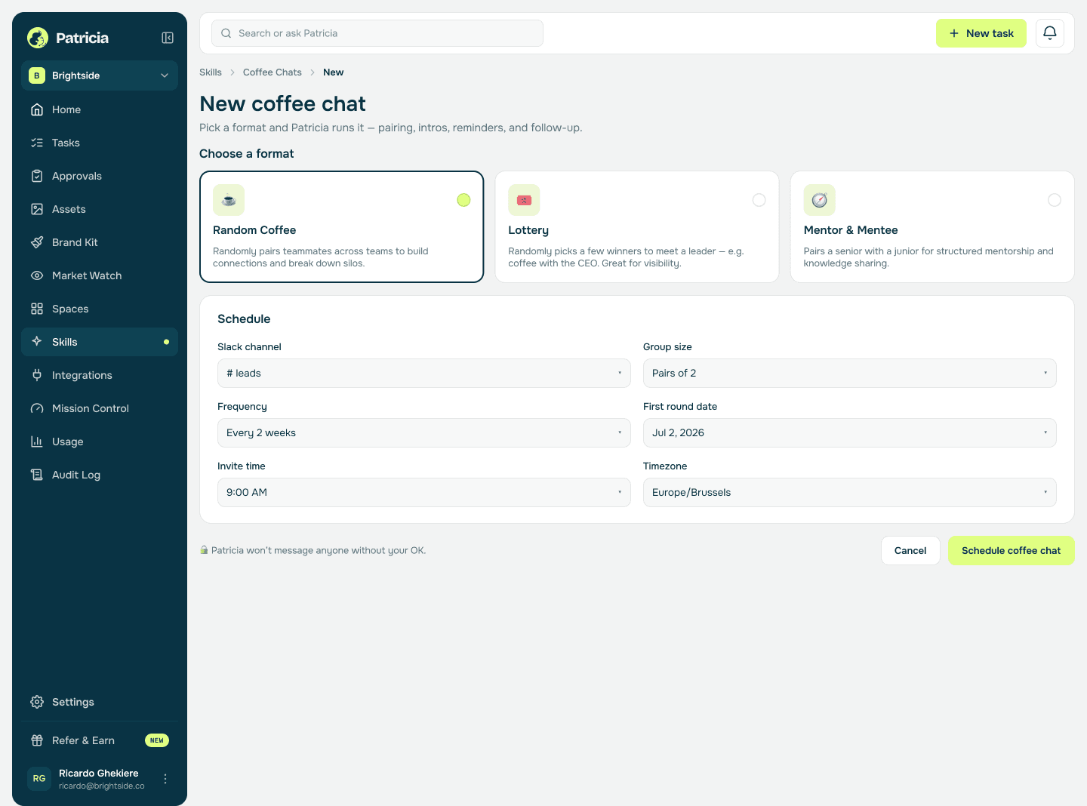Click the Spaces grid icon
The width and height of the screenshot is (1087, 806).
coord(37,309)
